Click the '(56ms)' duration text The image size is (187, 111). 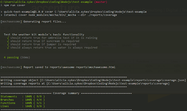pyautogui.click(x=25, y=58)
